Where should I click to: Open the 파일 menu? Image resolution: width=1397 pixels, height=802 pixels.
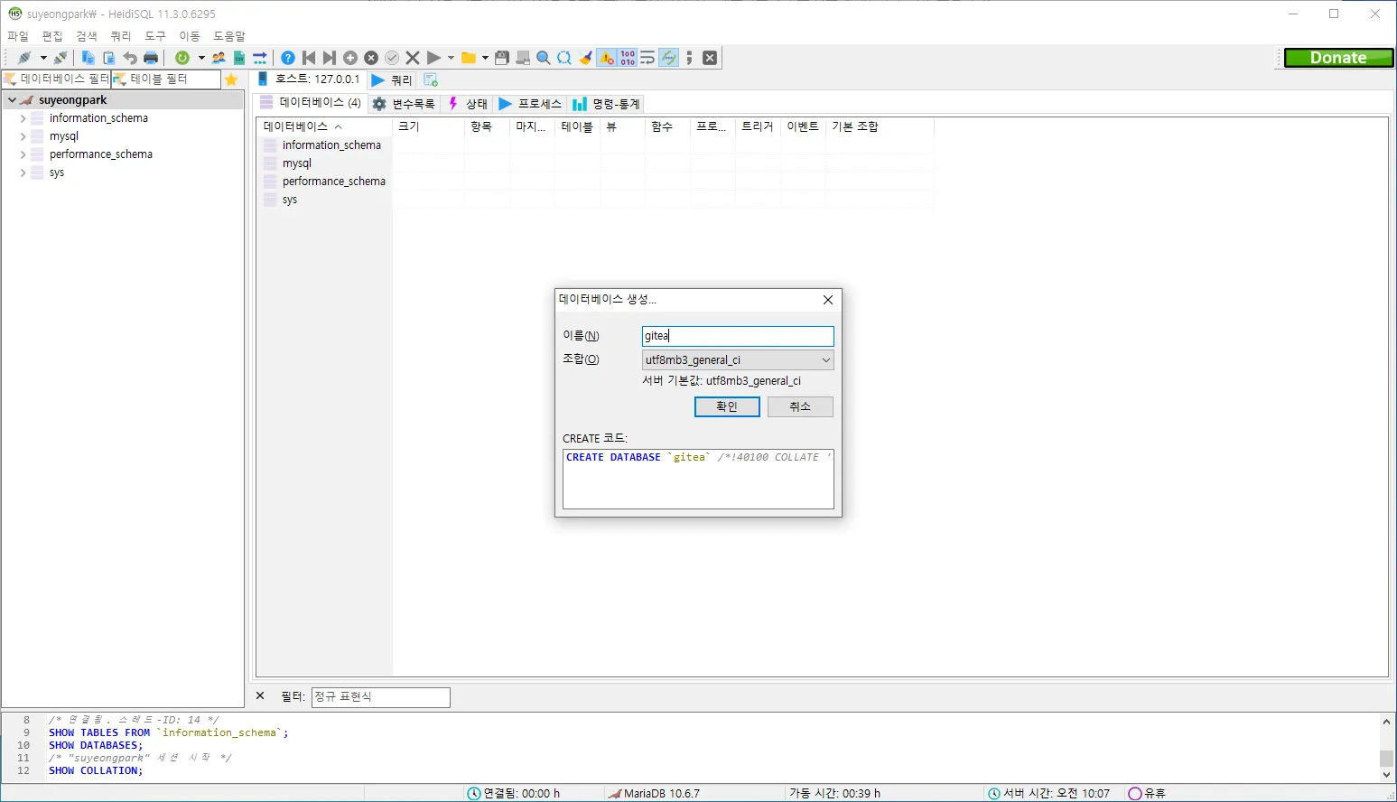18,36
